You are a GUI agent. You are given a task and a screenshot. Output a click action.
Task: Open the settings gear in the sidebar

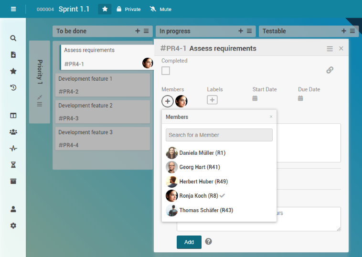coord(13,225)
